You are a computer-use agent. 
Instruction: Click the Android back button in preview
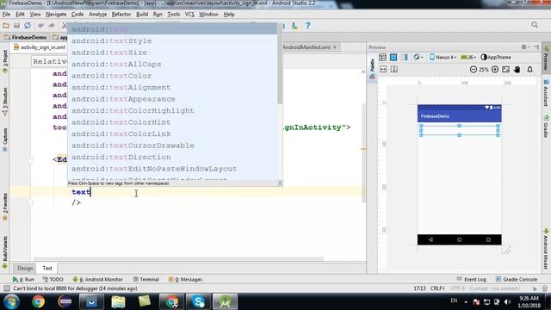point(430,239)
